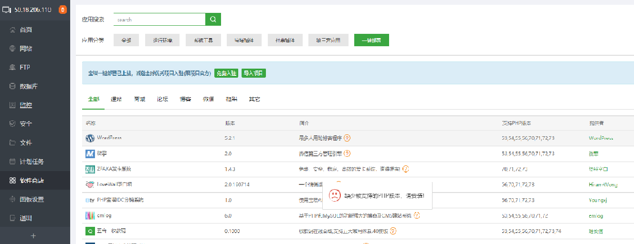
Task: Switch to the 全部 tab
Action: [93, 99]
